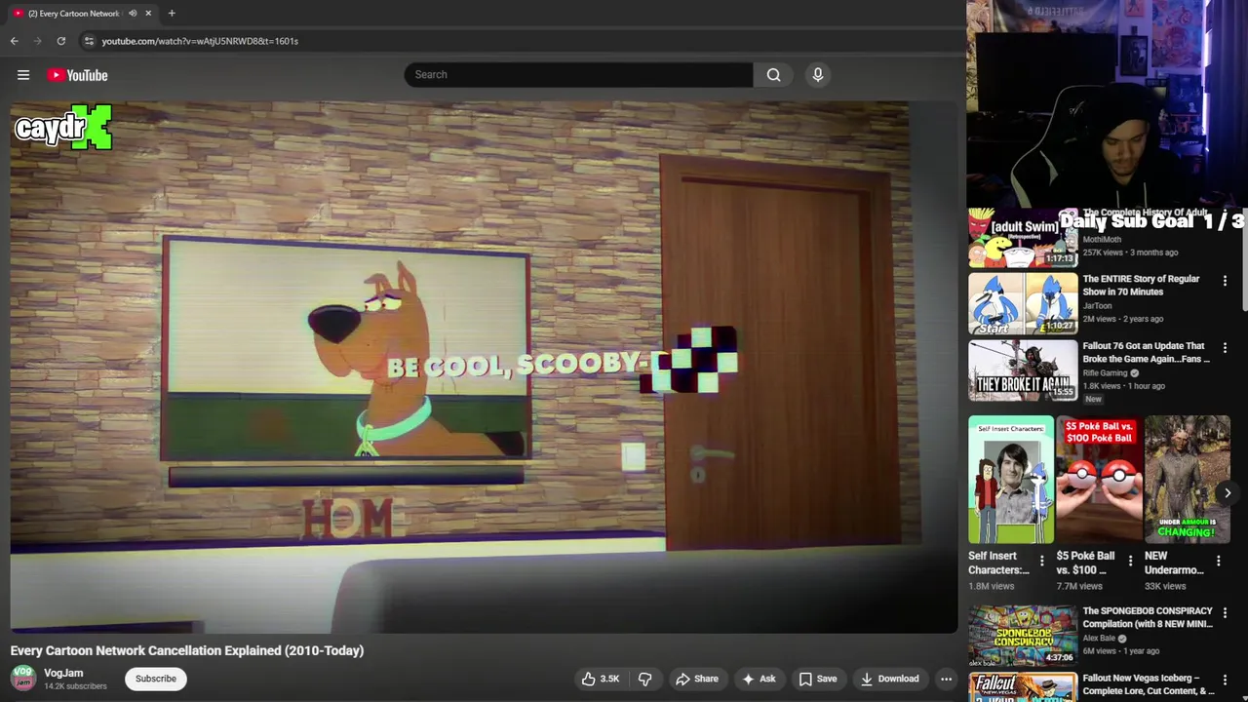The image size is (1248, 702).
Task: Go back with browser back arrow
Action: coord(14,41)
